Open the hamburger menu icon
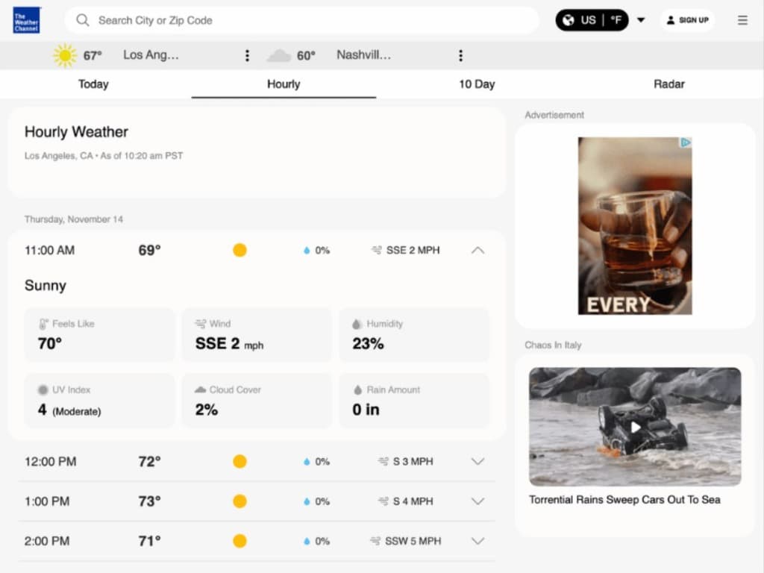Screen dimensions: 764x573 click(x=742, y=20)
